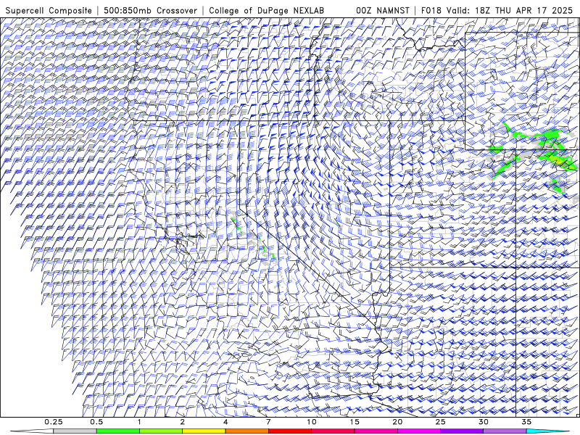This screenshot has height=435, width=580.
Task: Click the lavender 30–35 colorbar segment
Action: coord(505,431)
